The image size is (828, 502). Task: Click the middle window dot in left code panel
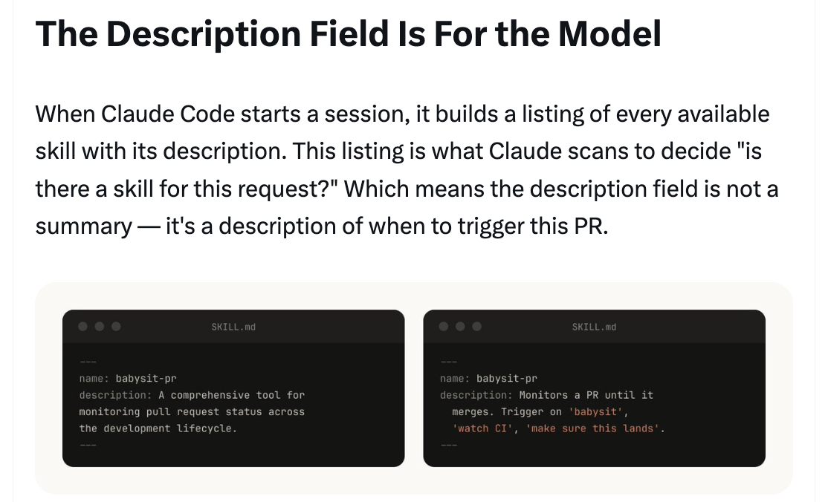pyautogui.click(x=100, y=326)
